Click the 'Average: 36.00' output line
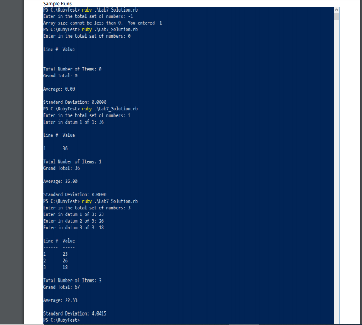 click(x=60, y=182)
